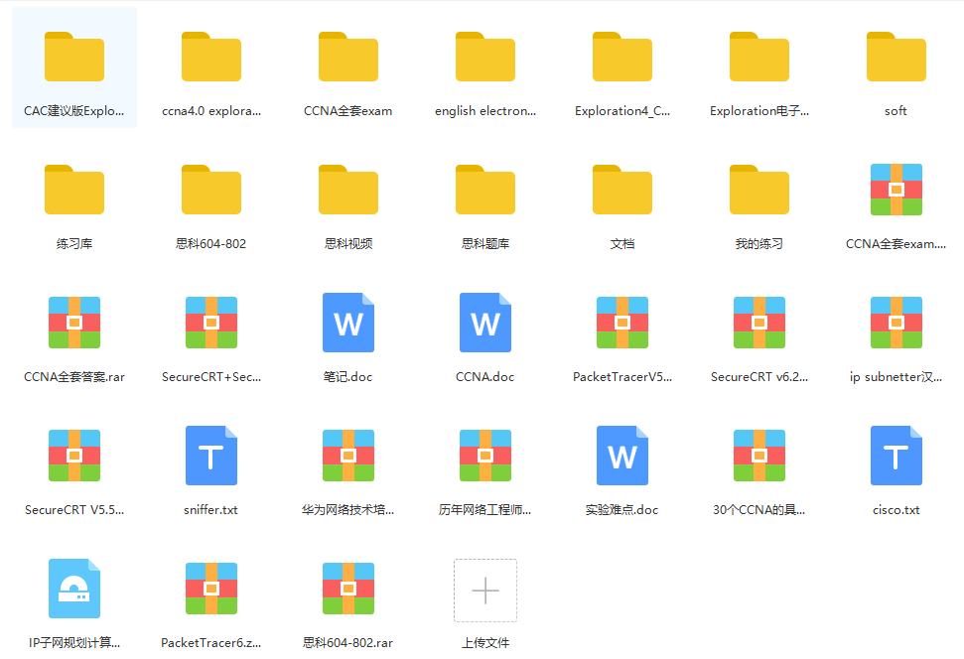Select the 思科604-802.rar archive
Viewport: 964px width, 659px height.
pos(348,589)
